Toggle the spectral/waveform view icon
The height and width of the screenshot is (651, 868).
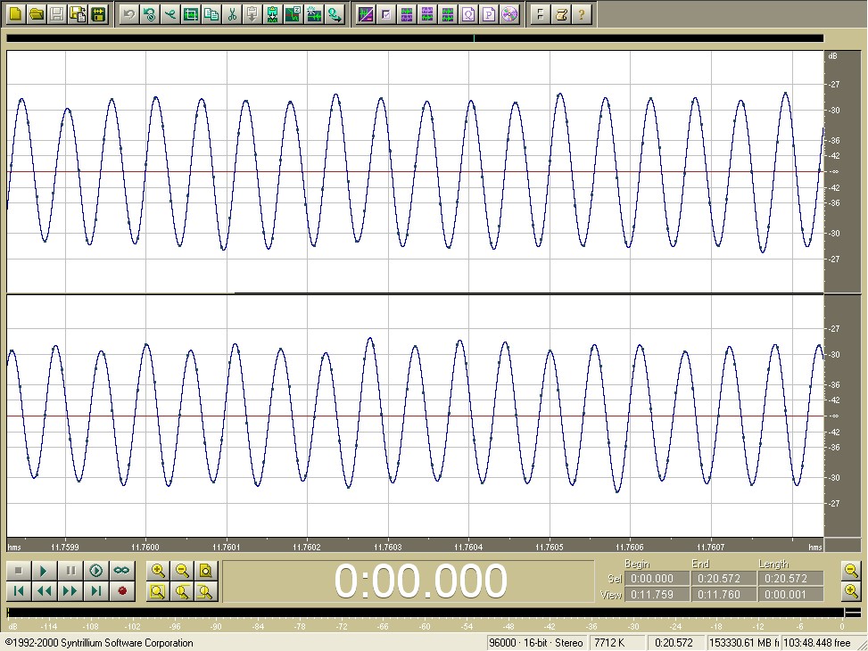click(x=366, y=14)
